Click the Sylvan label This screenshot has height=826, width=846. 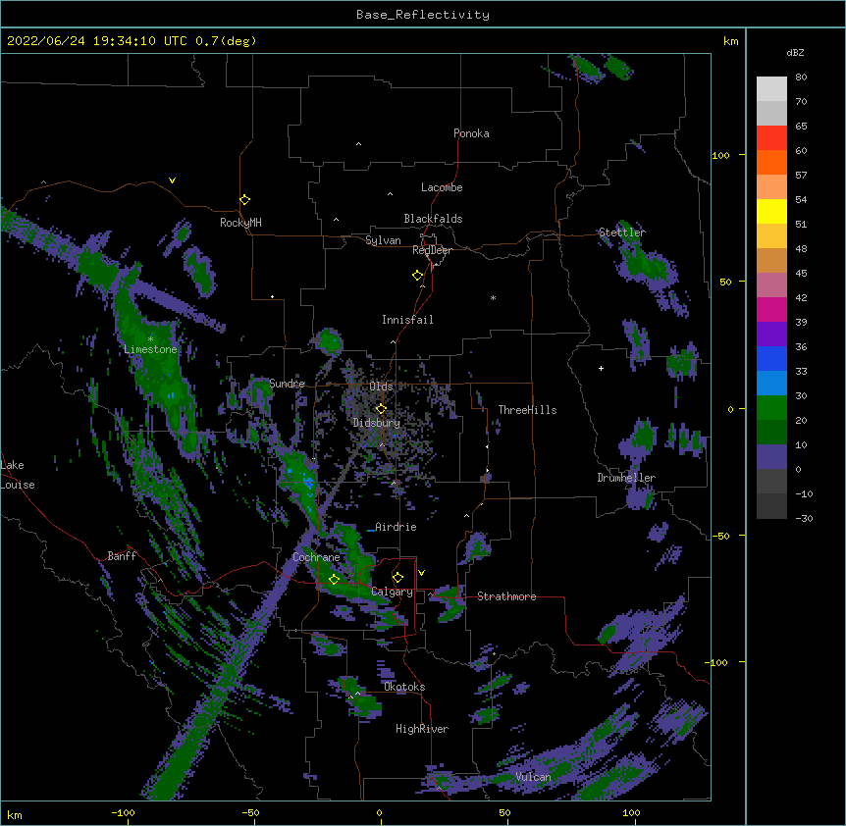(x=383, y=240)
